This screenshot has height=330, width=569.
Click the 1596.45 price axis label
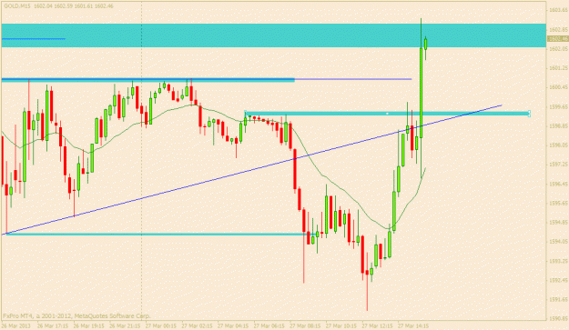558,184
